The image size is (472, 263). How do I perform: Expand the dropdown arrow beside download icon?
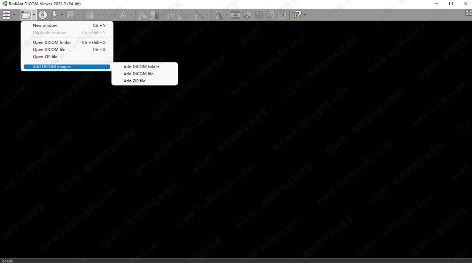click(x=62, y=15)
